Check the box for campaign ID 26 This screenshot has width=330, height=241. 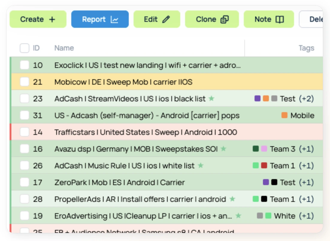(25, 166)
